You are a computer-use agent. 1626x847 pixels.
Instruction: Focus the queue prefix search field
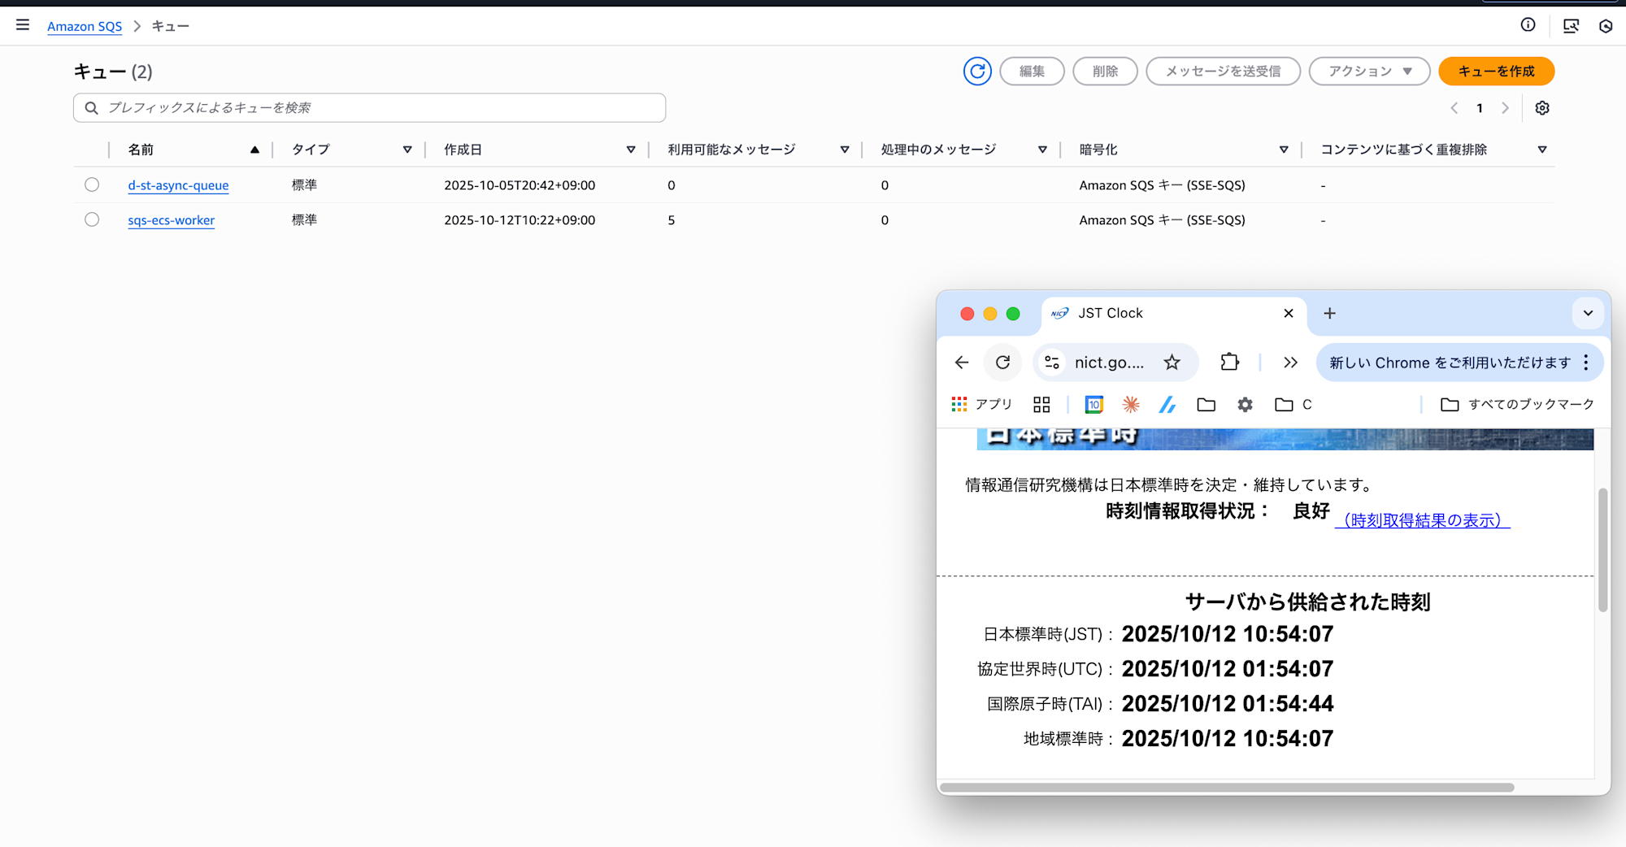pos(370,108)
